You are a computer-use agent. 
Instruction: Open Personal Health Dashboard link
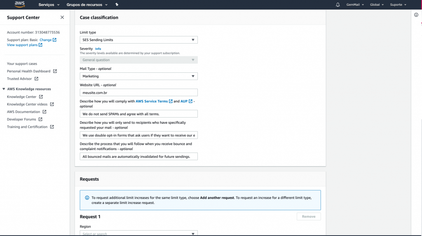[28, 71]
